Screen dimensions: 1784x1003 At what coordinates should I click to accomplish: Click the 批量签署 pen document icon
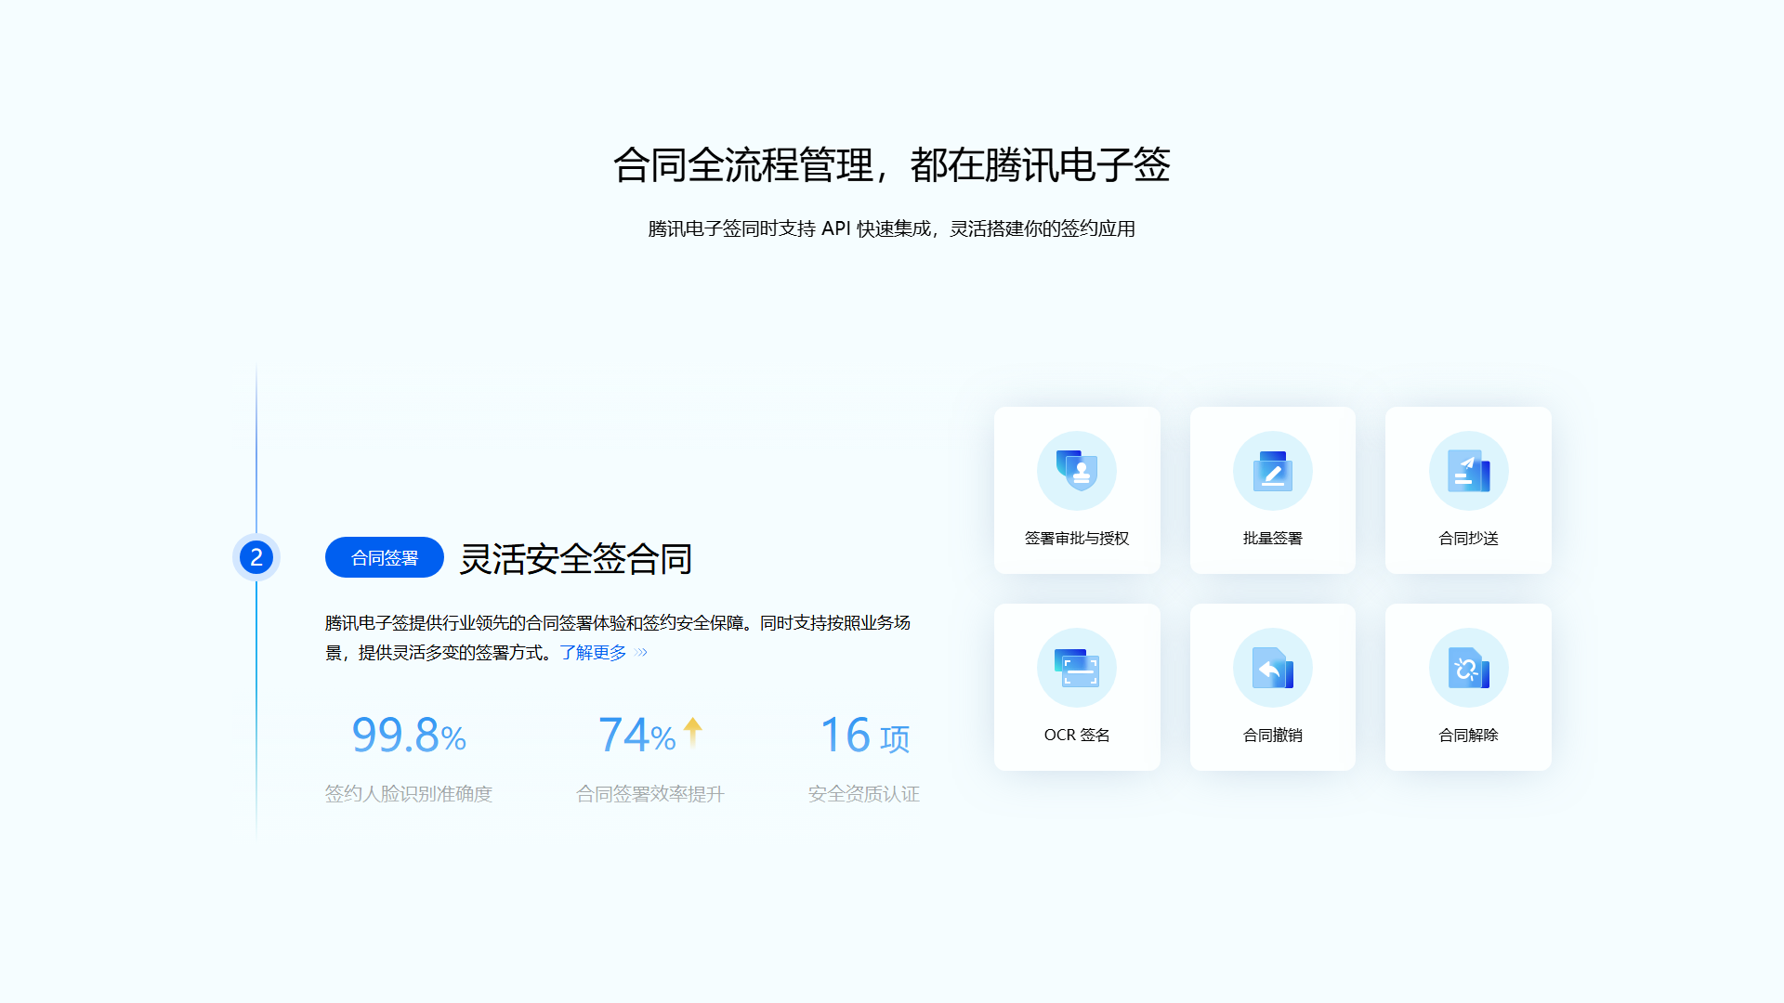pyautogui.click(x=1273, y=471)
